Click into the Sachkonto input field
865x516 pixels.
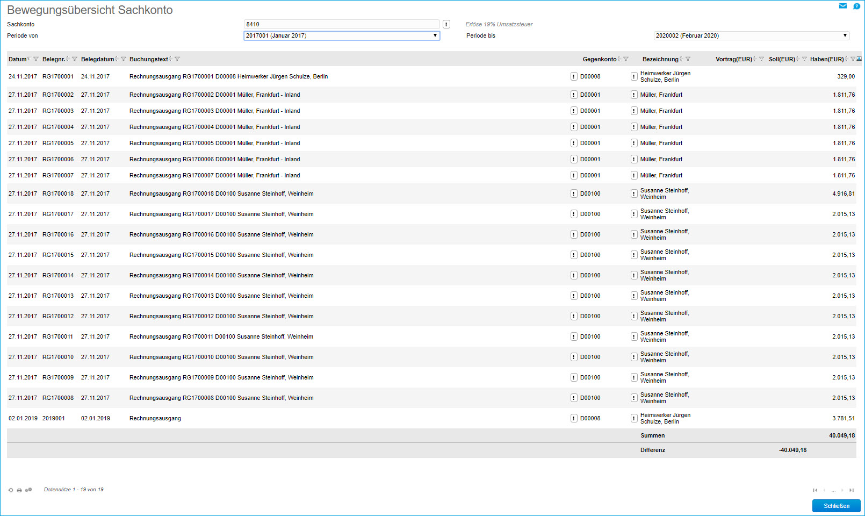(x=342, y=24)
